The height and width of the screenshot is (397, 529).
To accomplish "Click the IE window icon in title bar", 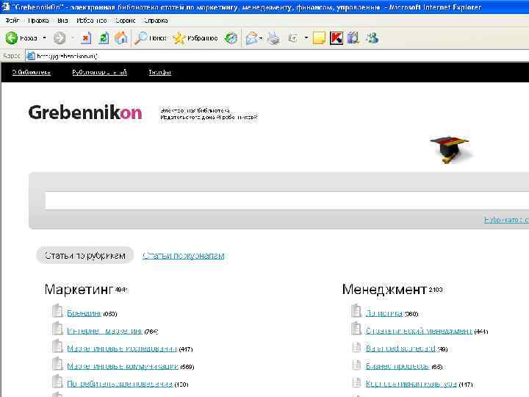I will tap(6, 7).
